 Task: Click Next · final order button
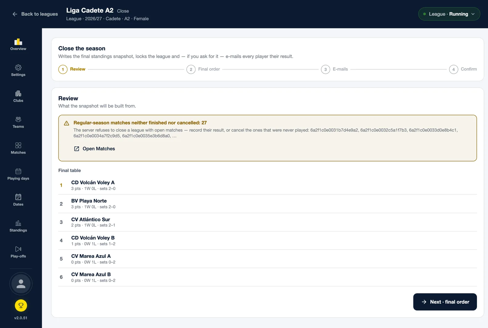click(x=445, y=302)
